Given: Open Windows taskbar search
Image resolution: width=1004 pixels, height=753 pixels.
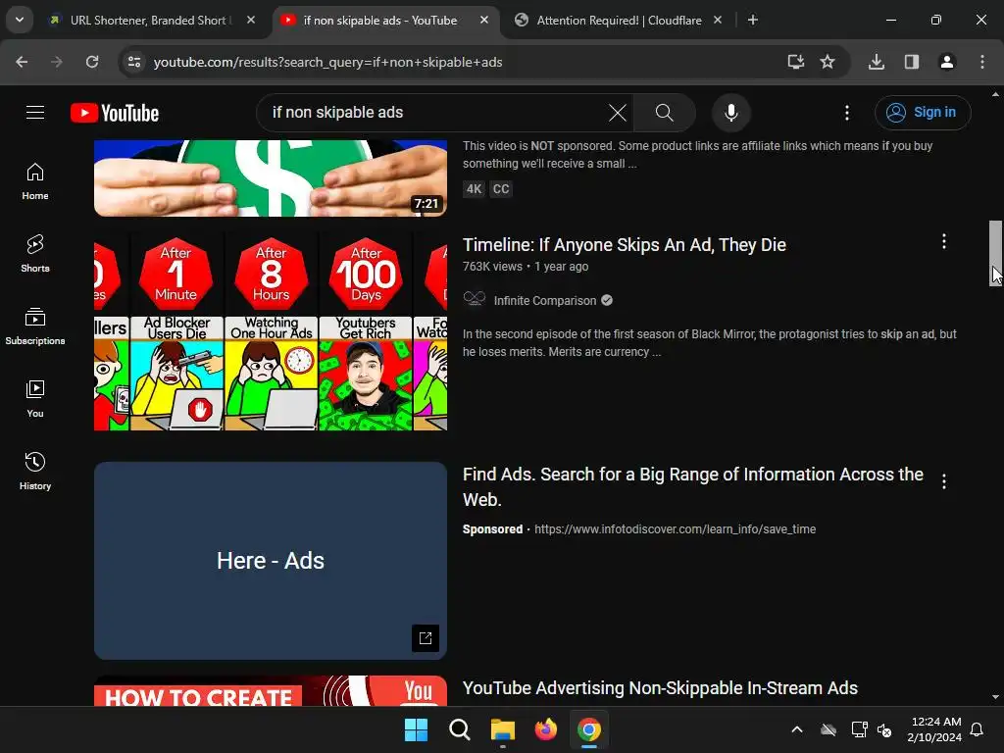Looking at the screenshot, I should click(460, 729).
